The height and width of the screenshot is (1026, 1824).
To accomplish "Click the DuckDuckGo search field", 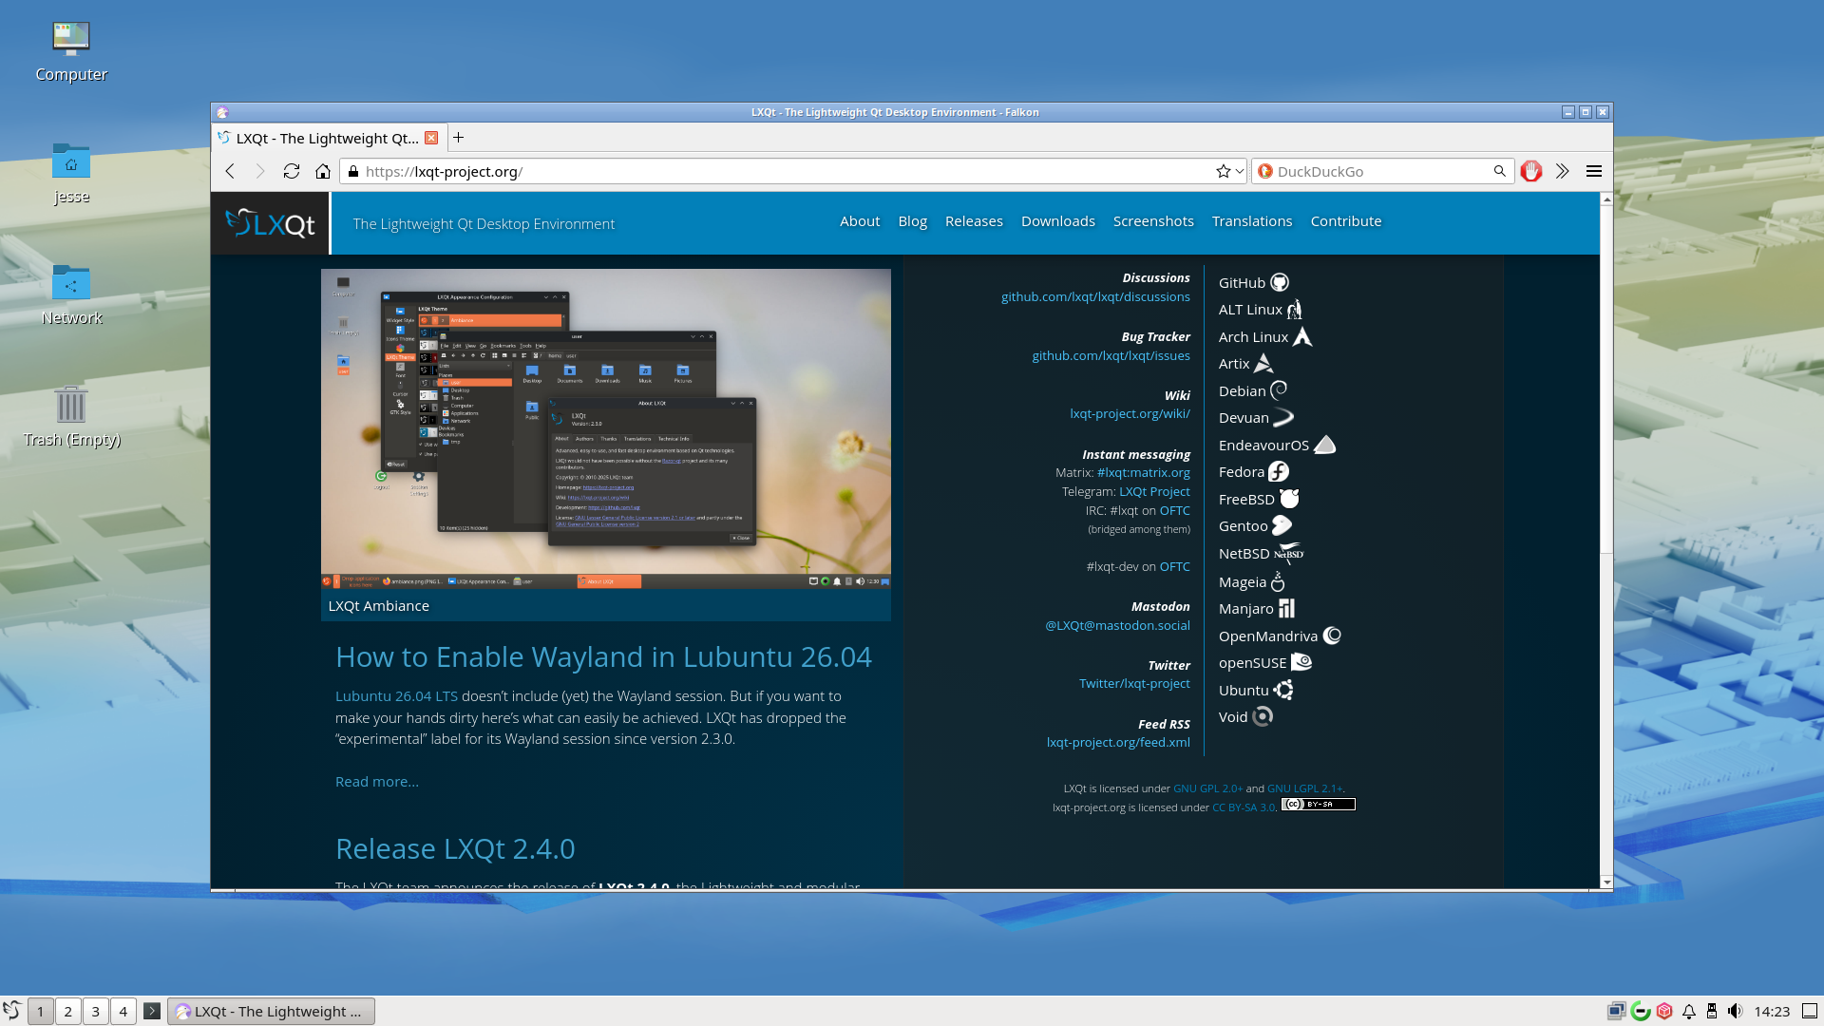I will click(x=1382, y=171).
